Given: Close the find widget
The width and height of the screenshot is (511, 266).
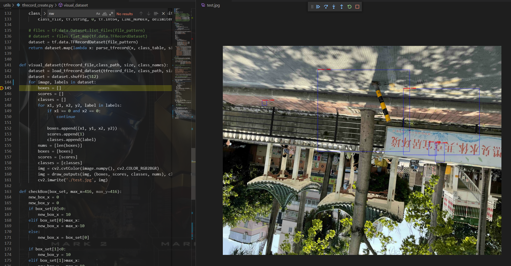Looking at the screenshot, I should (x=163, y=14).
